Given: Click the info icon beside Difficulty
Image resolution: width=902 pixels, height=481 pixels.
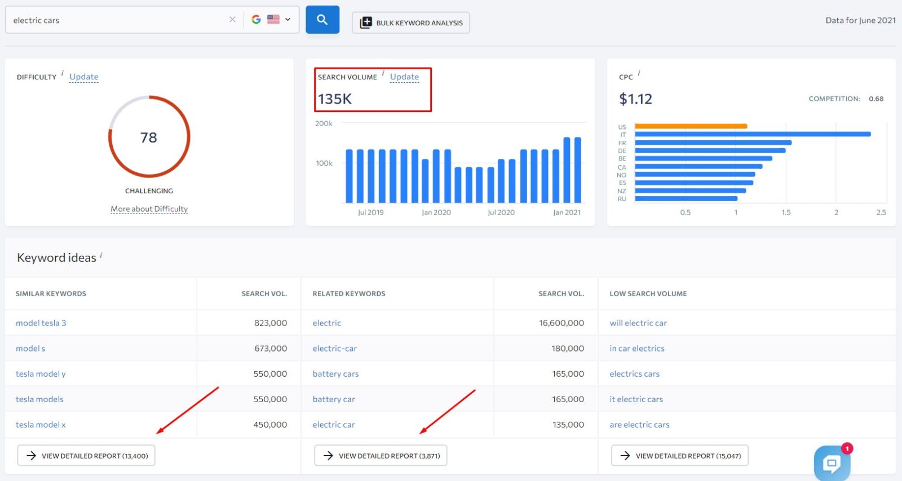Looking at the screenshot, I should click(x=63, y=73).
